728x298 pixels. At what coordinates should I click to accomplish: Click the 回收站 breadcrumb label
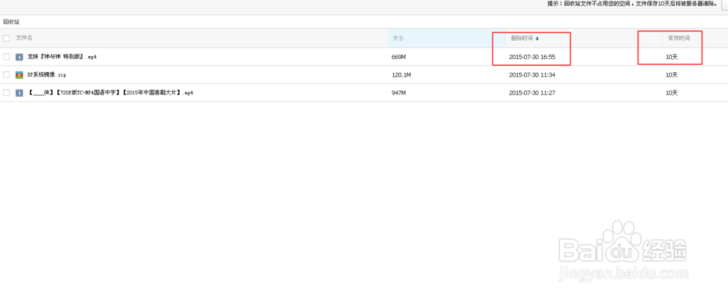tap(11, 22)
